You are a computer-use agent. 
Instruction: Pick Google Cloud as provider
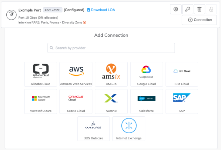[x=146, y=74]
